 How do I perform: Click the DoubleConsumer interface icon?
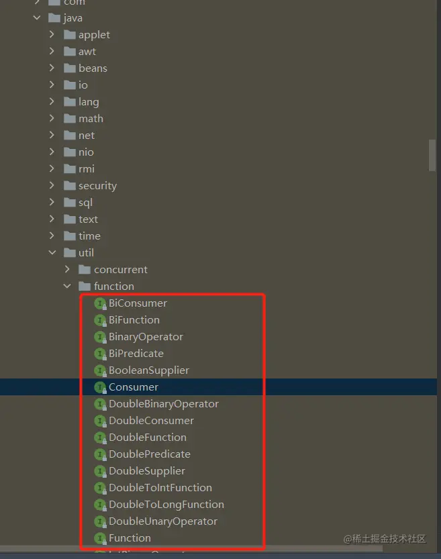(x=100, y=421)
